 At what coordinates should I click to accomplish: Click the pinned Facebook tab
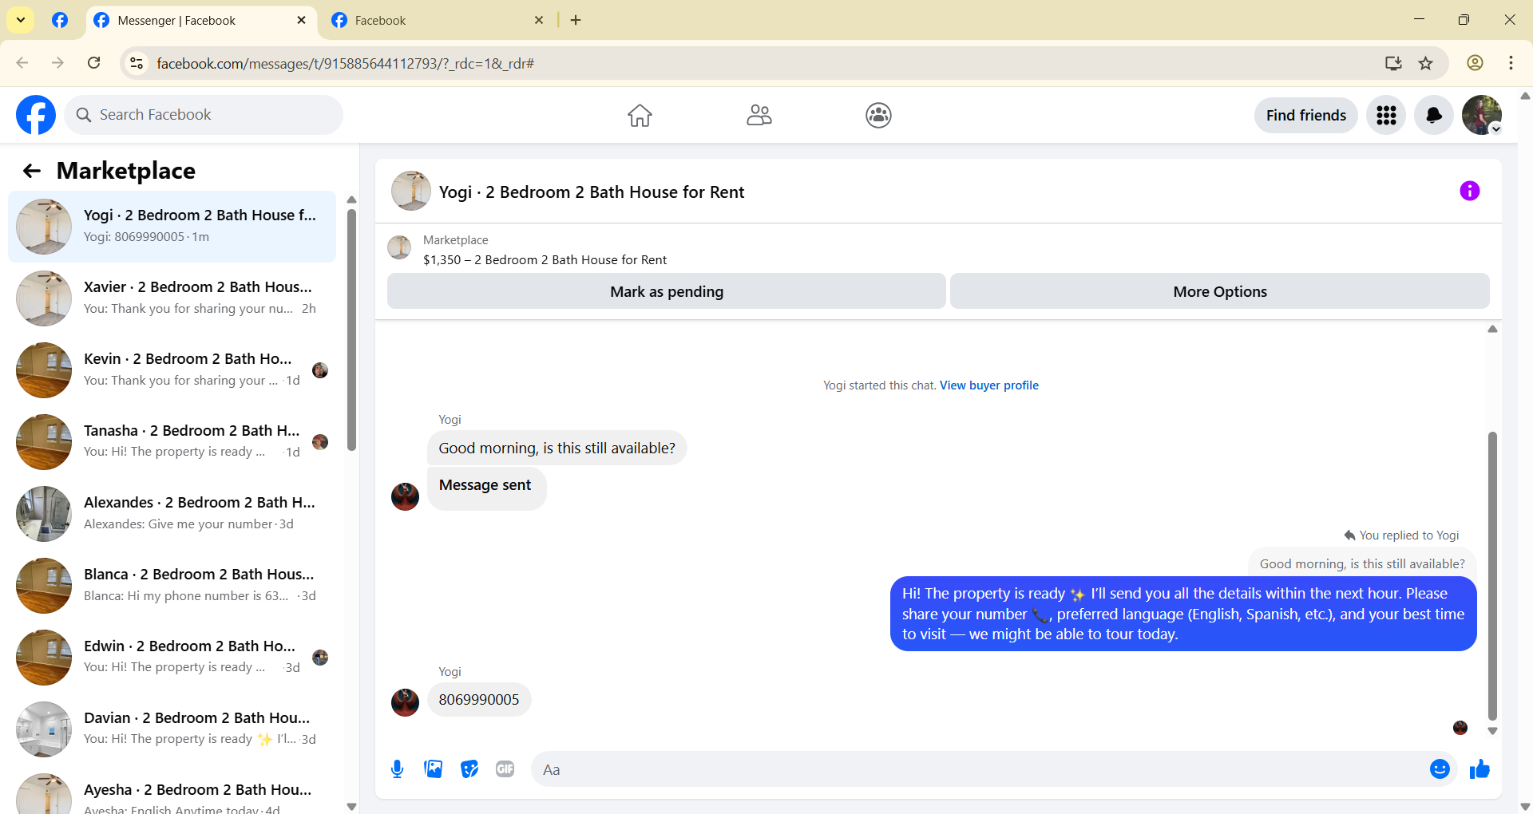point(60,20)
